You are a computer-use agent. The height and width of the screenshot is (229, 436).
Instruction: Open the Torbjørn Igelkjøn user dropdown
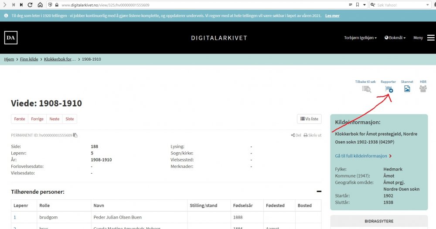(x=360, y=38)
